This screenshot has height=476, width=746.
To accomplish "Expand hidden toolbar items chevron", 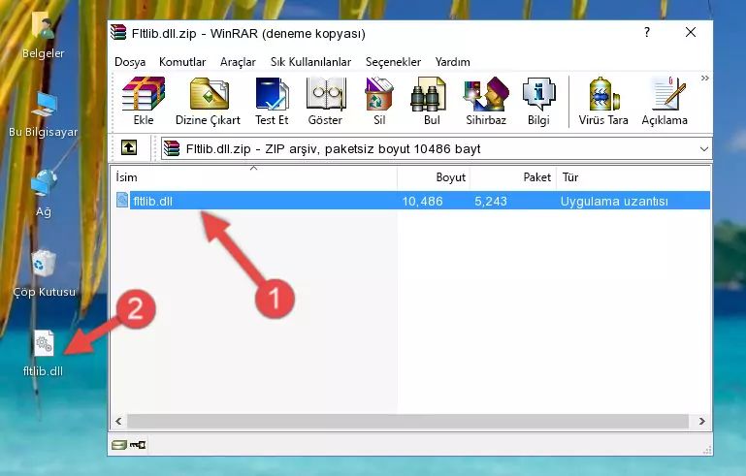I will [x=704, y=78].
